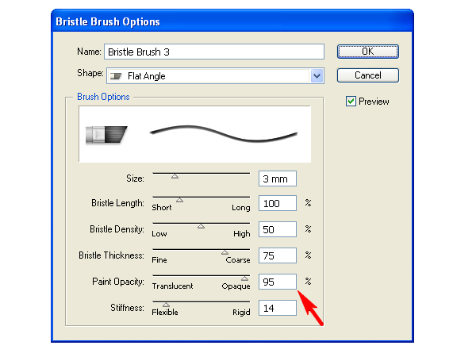The width and height of the screenshot is (476, 357).
Task: Focus the Bristle Length value field
Action: pyautogui.click(x=278, y=203)
